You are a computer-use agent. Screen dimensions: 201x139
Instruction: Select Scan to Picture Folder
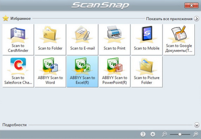click(x=147, y=72)
